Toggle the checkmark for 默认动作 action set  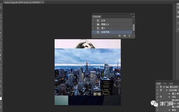click(157, 87)
